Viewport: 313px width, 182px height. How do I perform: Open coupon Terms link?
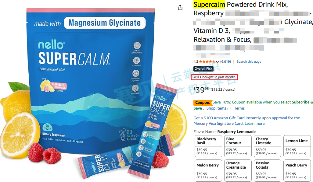[x=239, y=108]
